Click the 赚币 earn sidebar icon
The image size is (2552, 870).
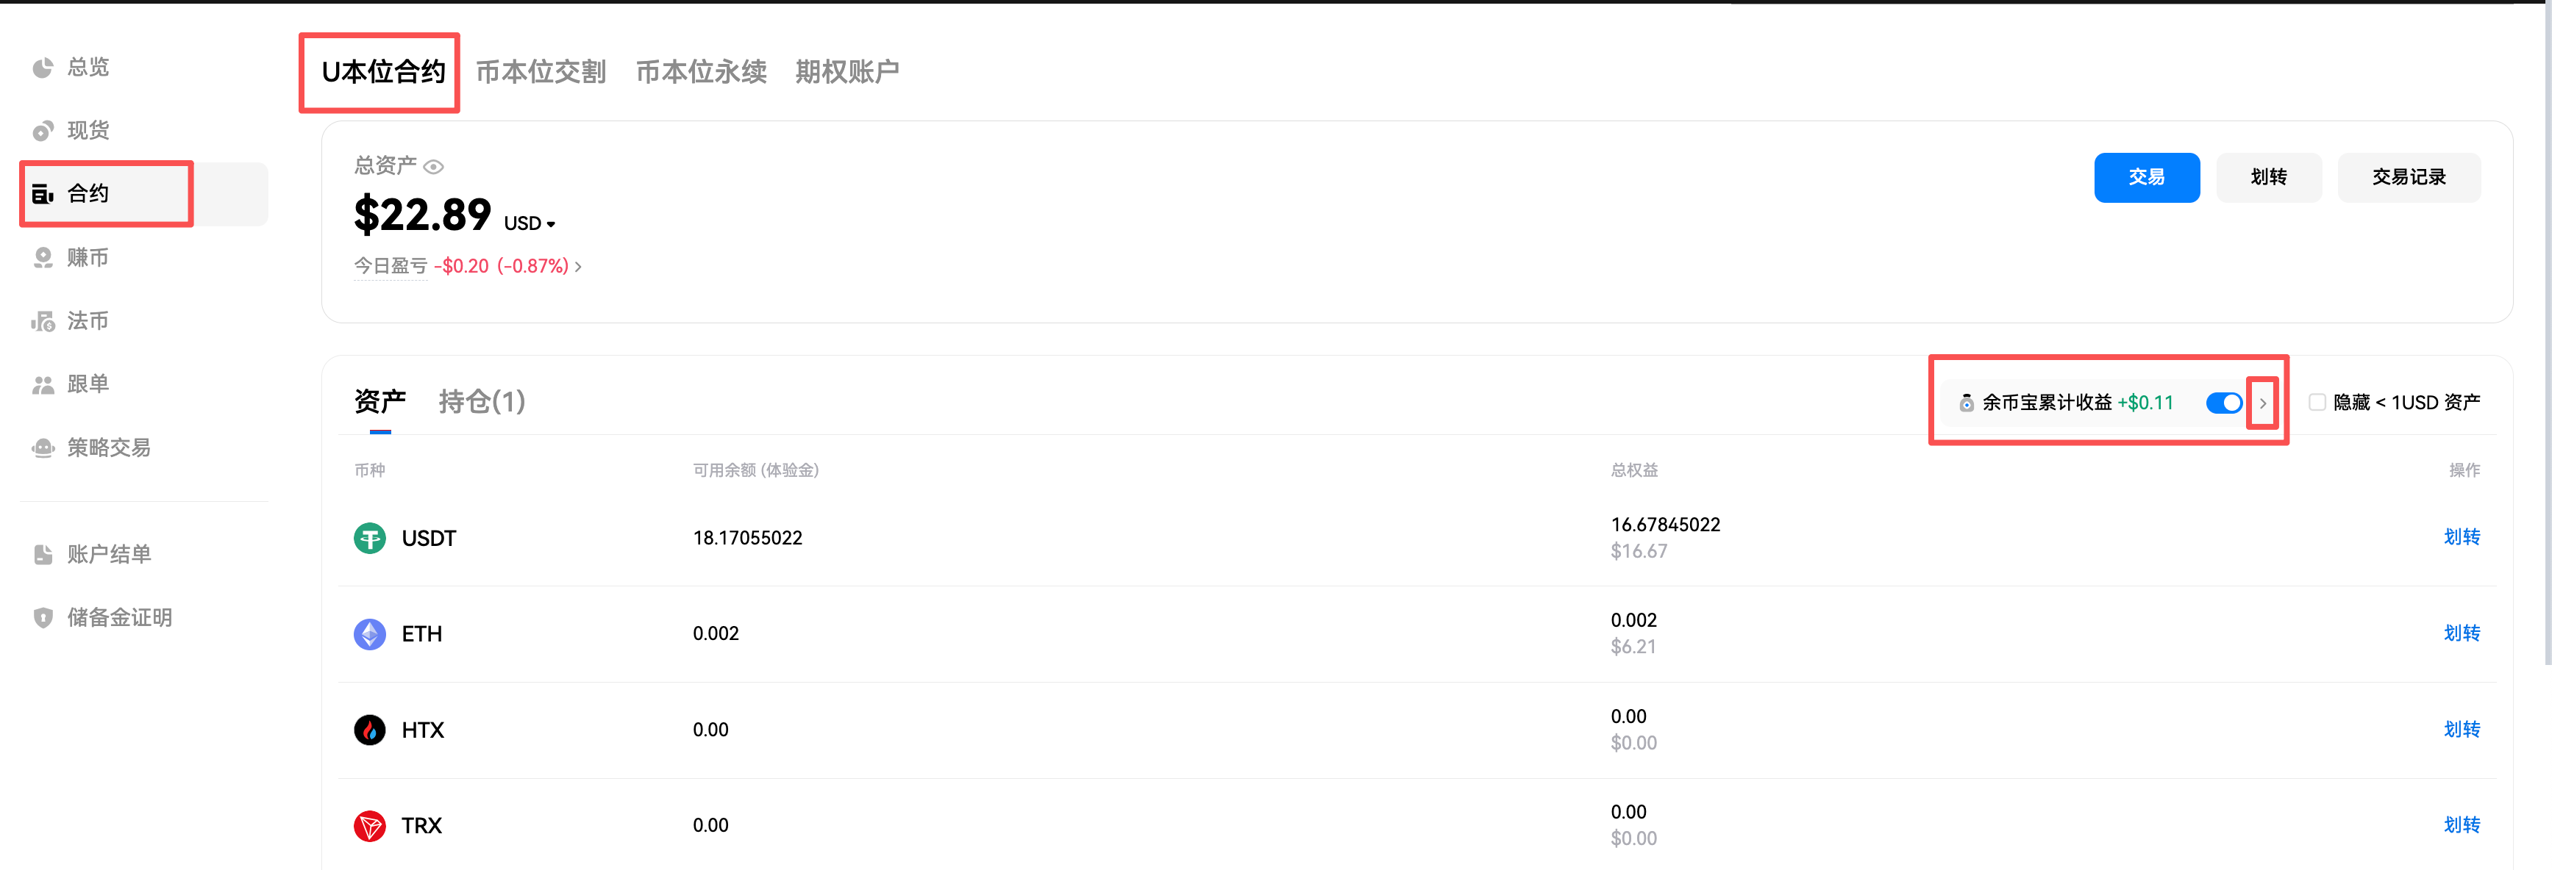pos(43,257)
